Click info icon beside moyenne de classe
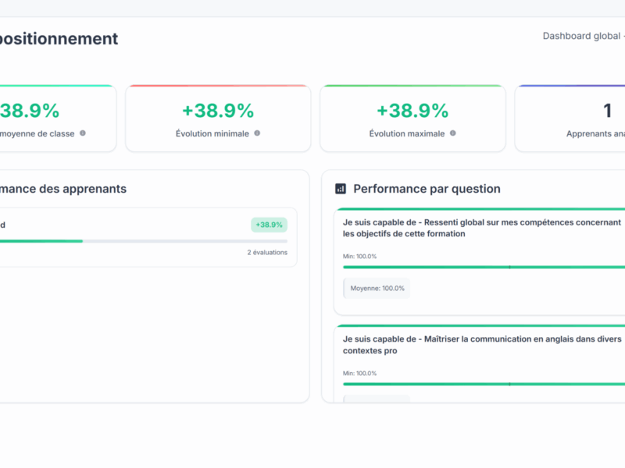The image size is (625, 468). click(x=83, y=133)
